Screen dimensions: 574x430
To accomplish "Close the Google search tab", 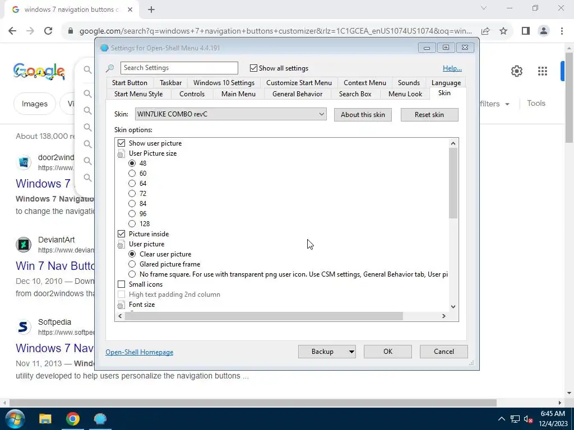I will click(130, 10).
